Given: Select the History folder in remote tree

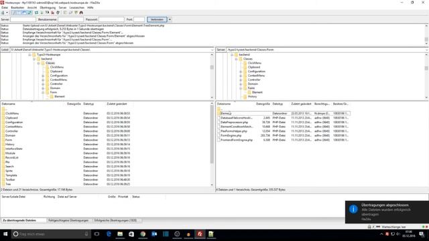Looking at the screenshot, I should [x=252, y=96].
